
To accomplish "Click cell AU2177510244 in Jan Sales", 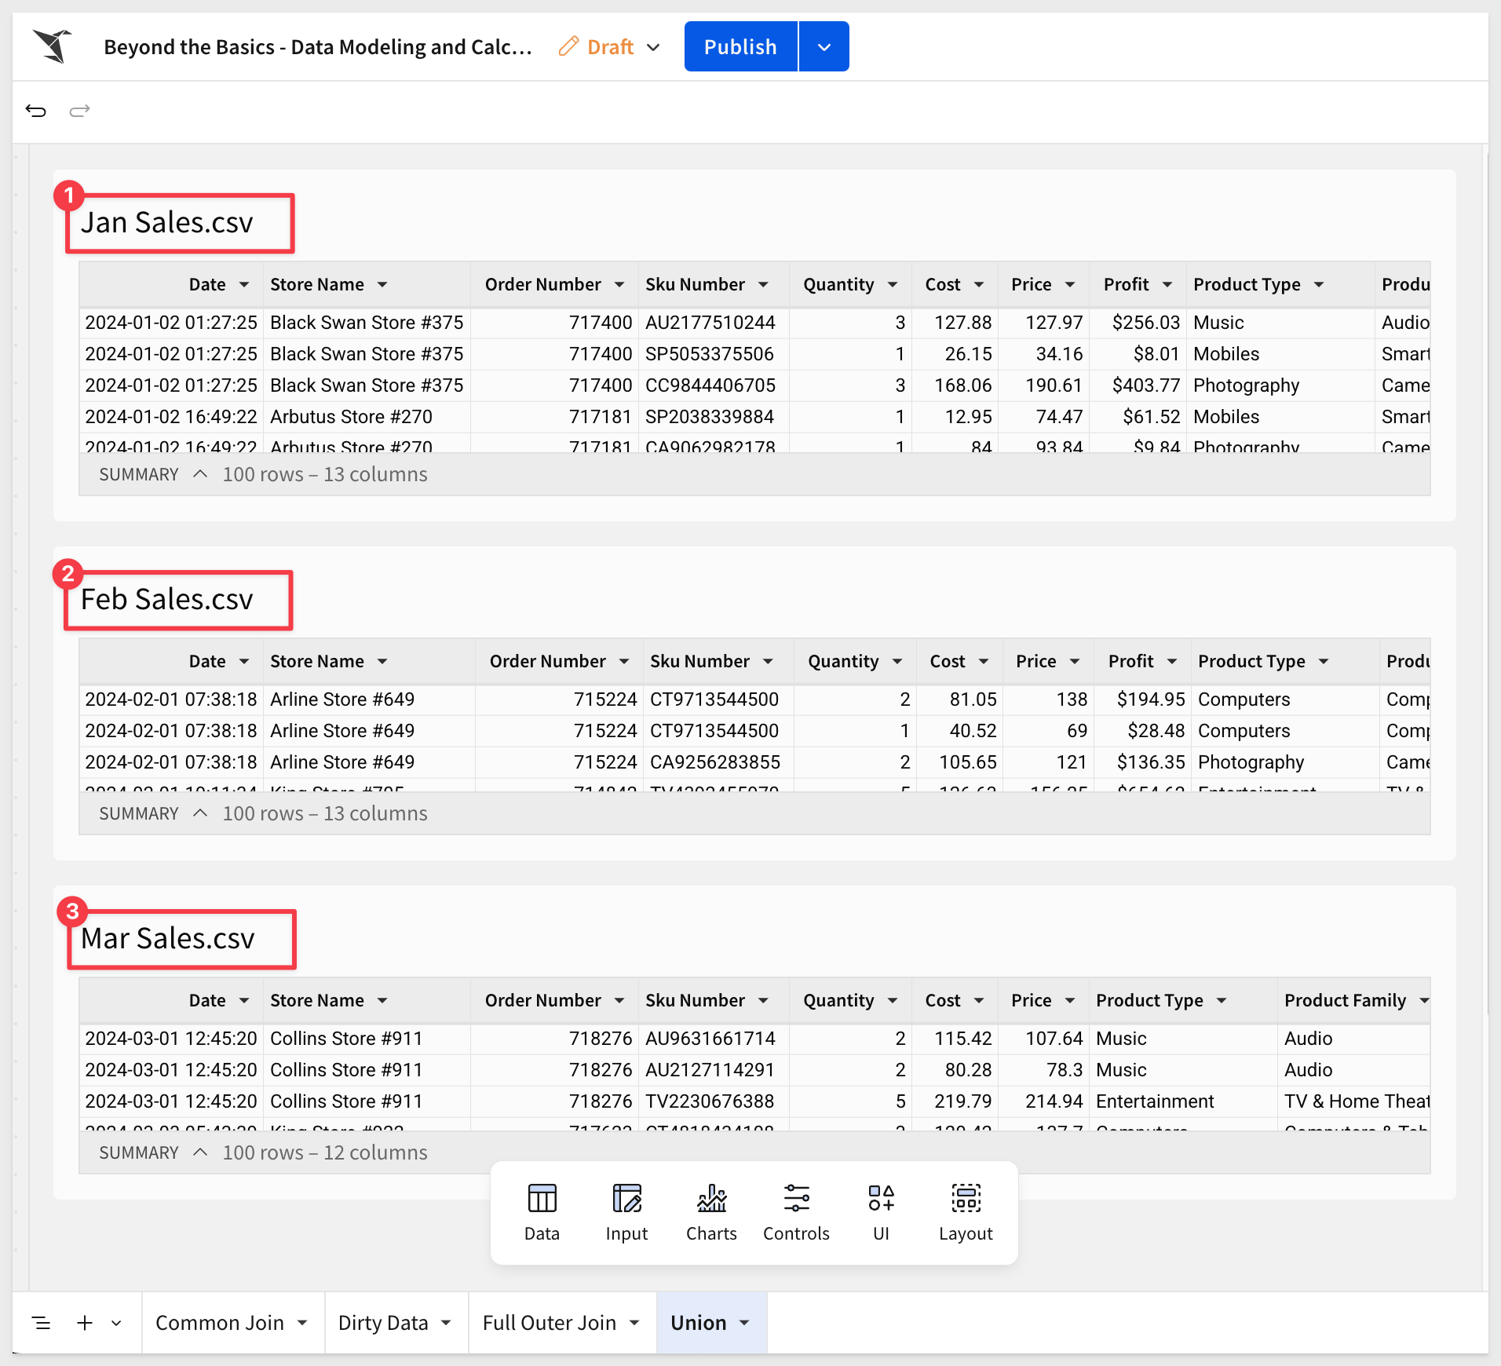I will (713, 323).
